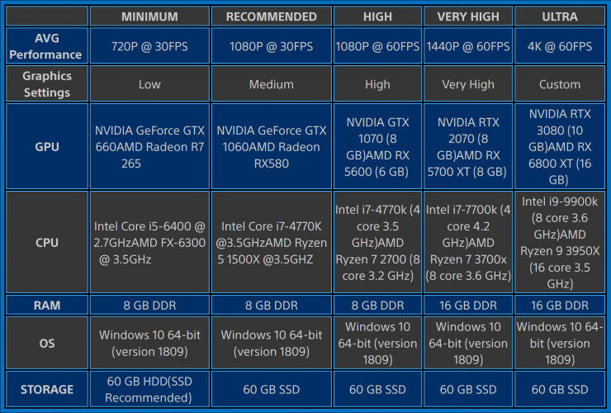Click the 60 GB SSD cell under RECOMMENDED
Screen dimensions: 611x413
(271, 389)
